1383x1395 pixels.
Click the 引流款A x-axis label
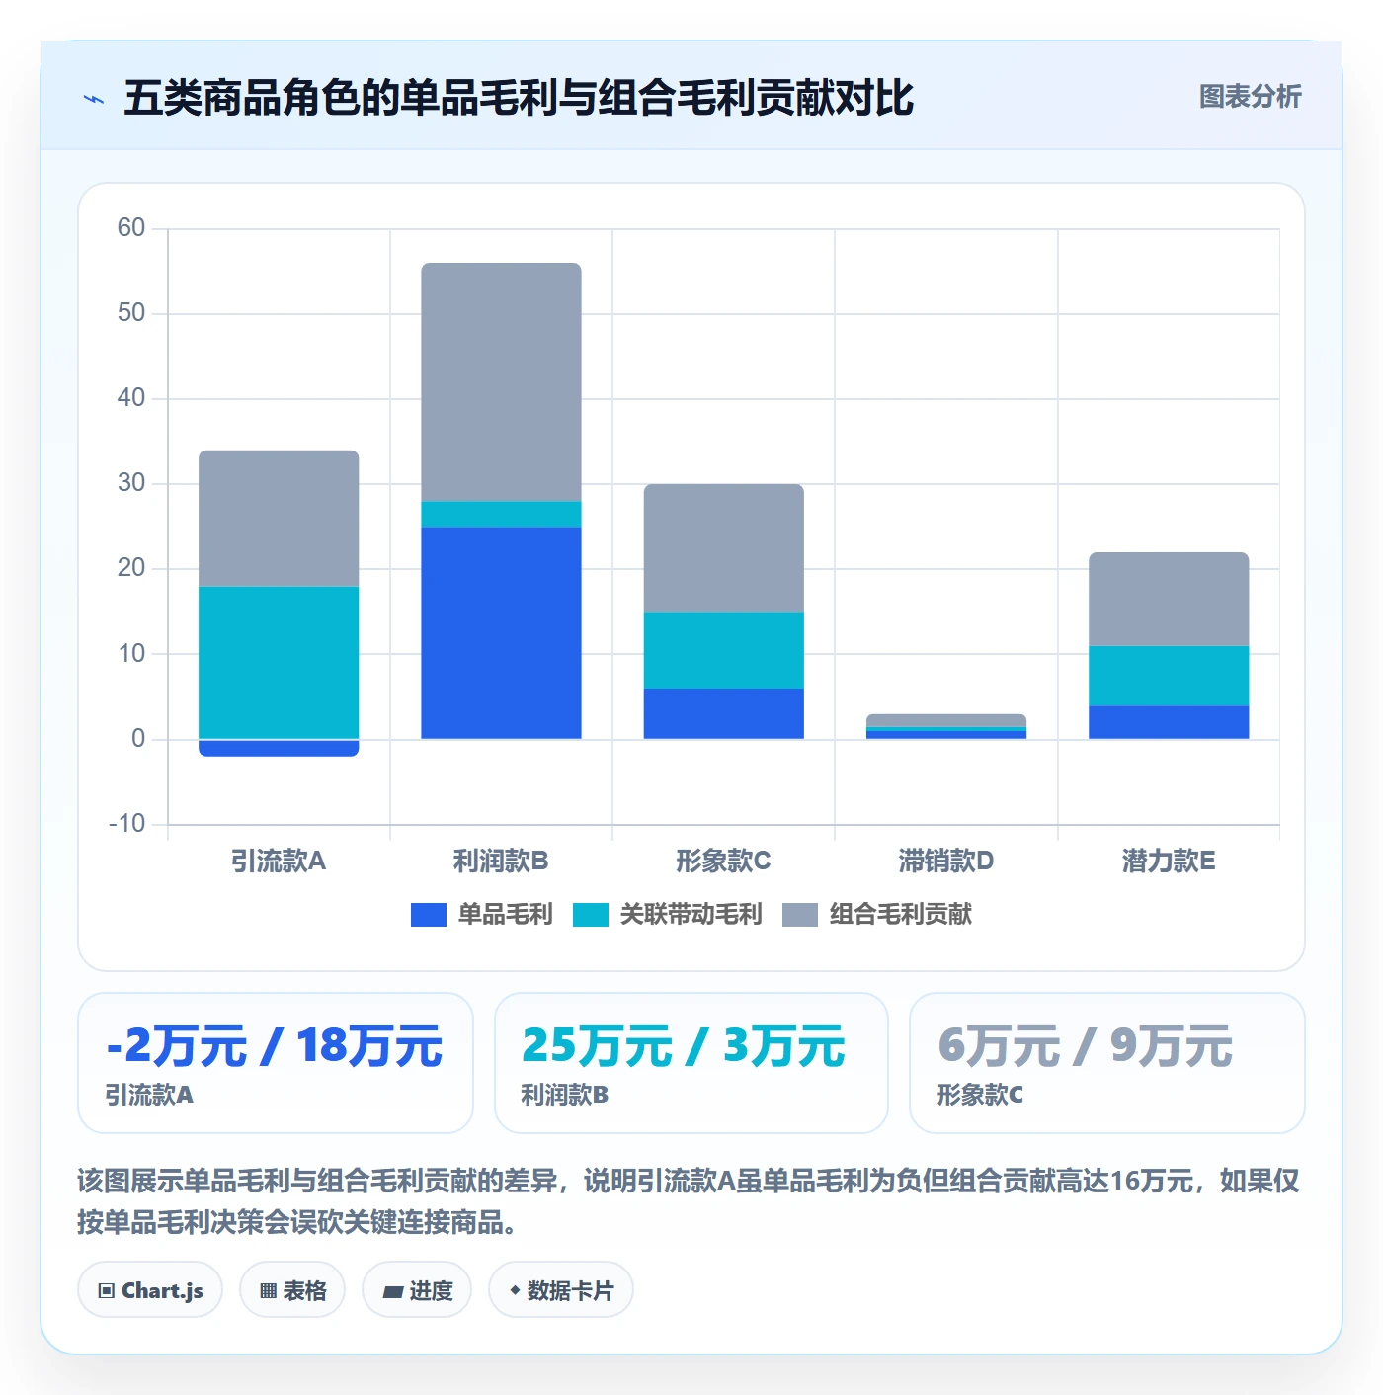coord(279,861)
